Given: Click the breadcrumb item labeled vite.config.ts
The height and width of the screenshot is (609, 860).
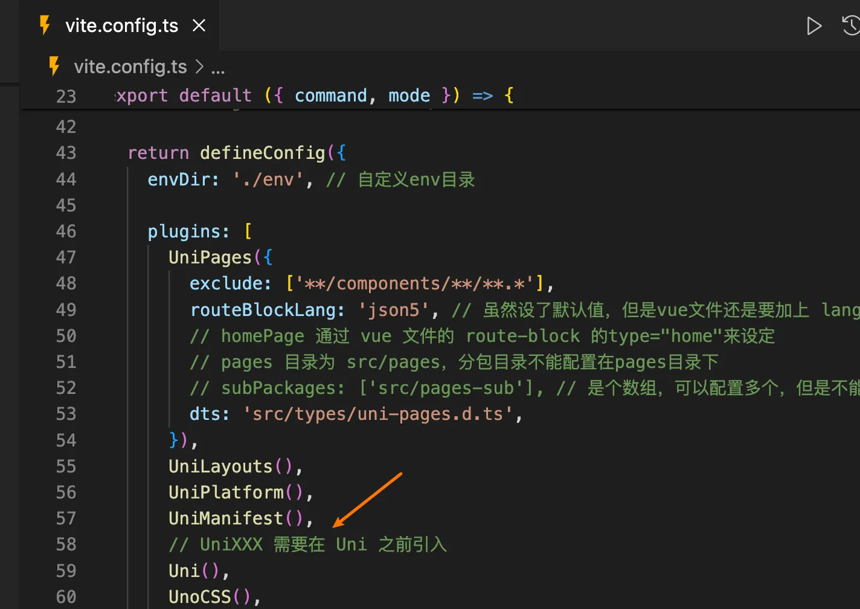Looking at the screenshot, I should click(130, 66).
